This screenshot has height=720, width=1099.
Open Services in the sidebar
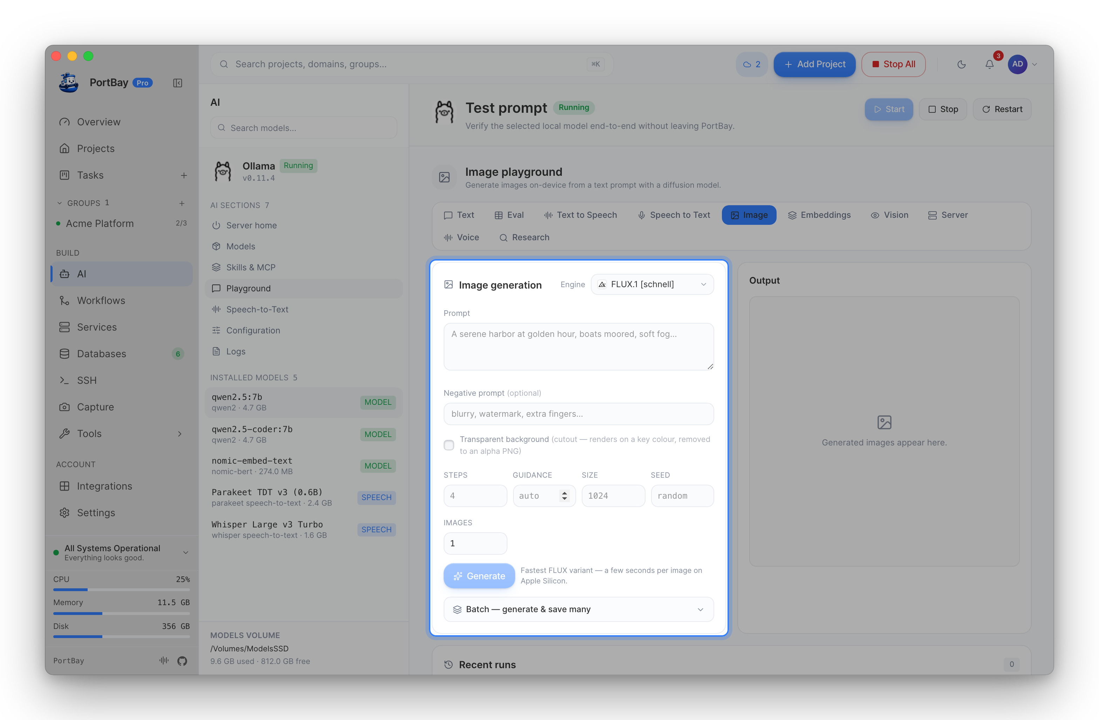click(122, 327)
